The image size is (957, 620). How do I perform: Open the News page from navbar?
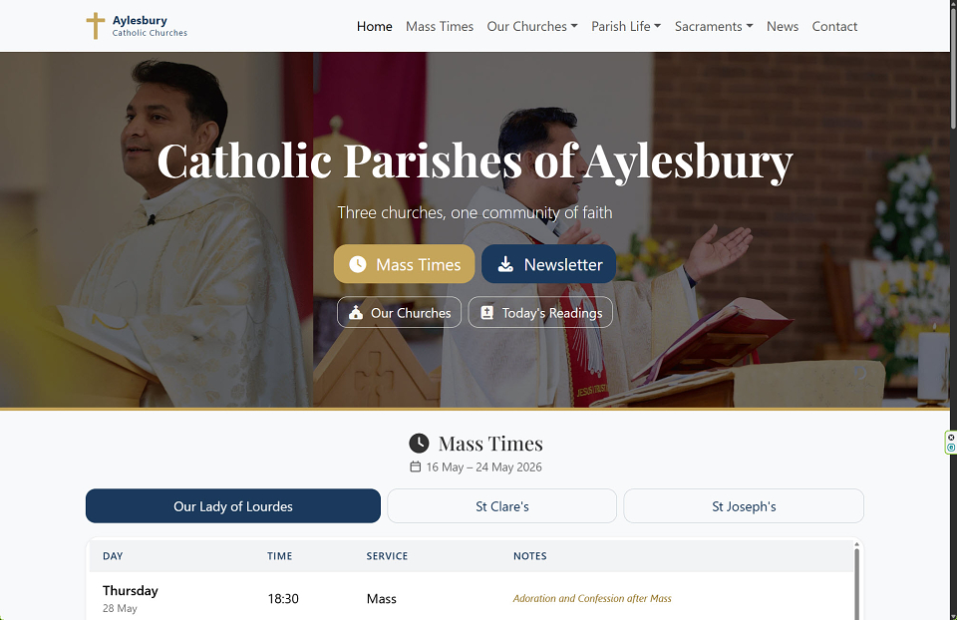[783, 26]
